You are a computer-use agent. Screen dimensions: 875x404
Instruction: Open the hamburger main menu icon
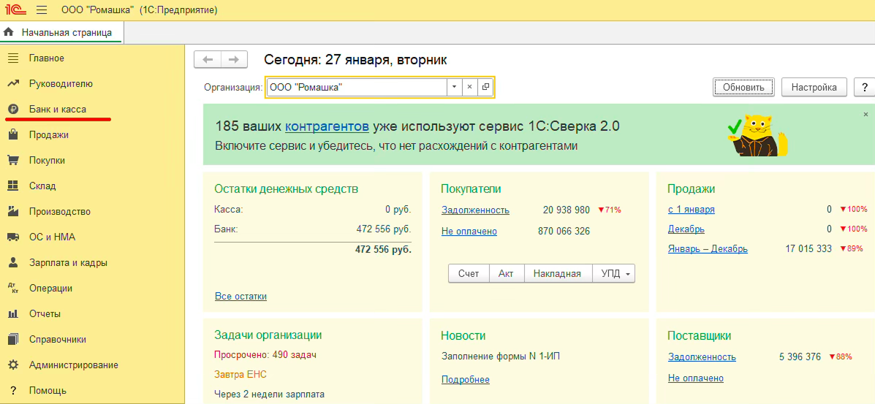41,10
